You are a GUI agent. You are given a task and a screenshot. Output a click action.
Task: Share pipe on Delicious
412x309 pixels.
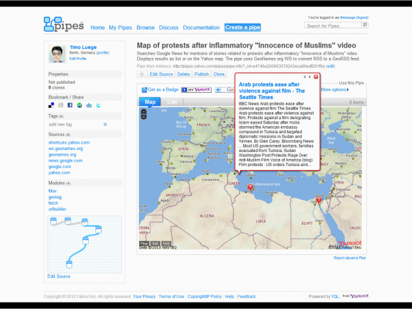point(51,106)
